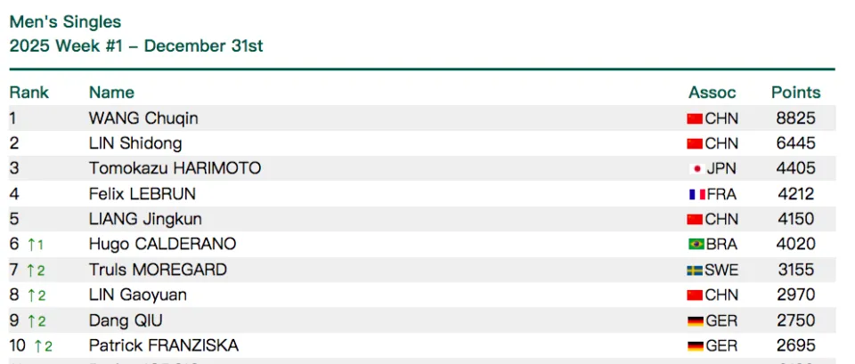Click the China flag in WANG Chuqin's row
The width and height of the screenshot is (855, 364).
click(x=695, y=118)
